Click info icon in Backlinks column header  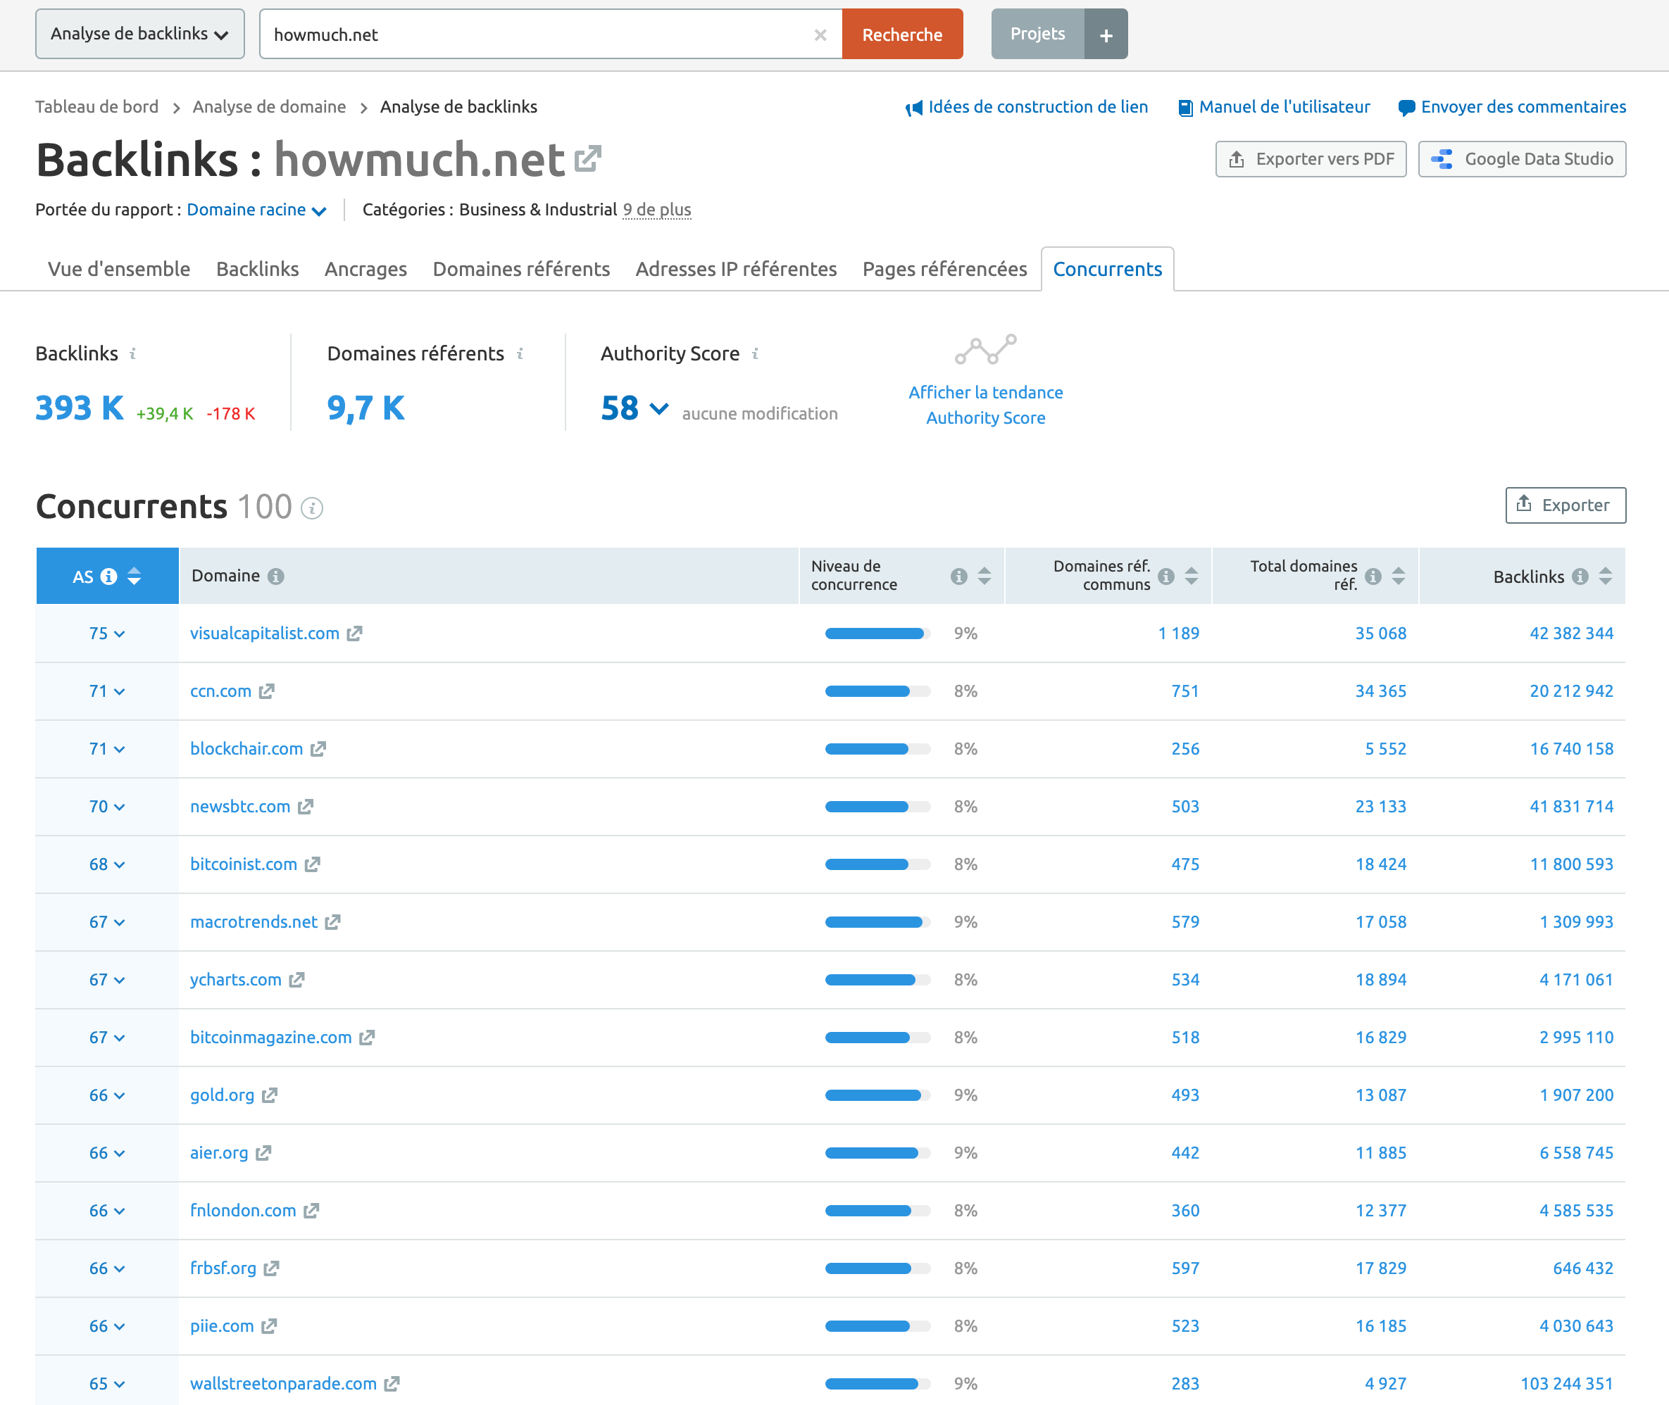[x=1580, y=576]
